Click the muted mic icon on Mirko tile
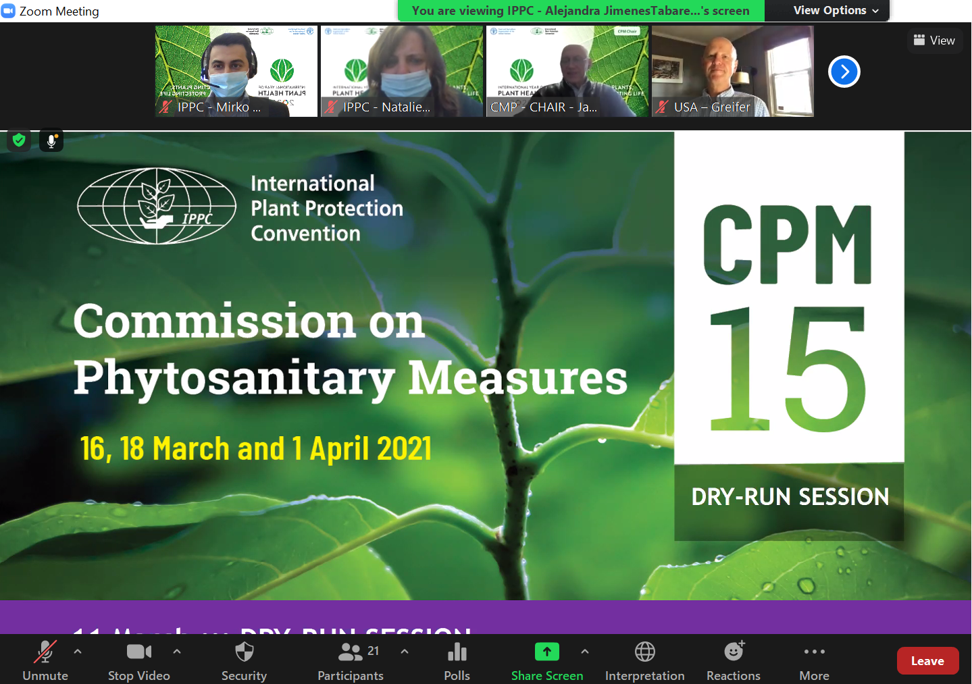Screen dimensions: 972x684 [x=165, y=107]
